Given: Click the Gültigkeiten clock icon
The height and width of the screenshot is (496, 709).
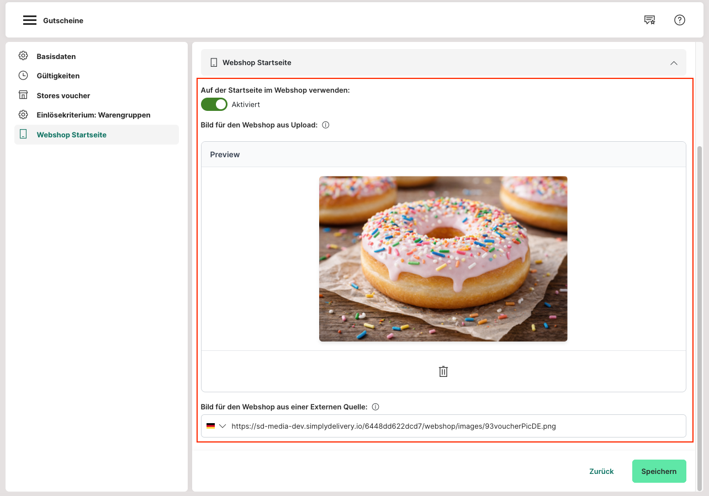Looking at the screenshot, I should click(23, 76).
